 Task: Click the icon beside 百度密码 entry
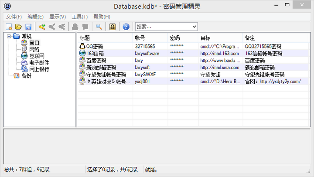pyautogui.click(x=82, y=60)
